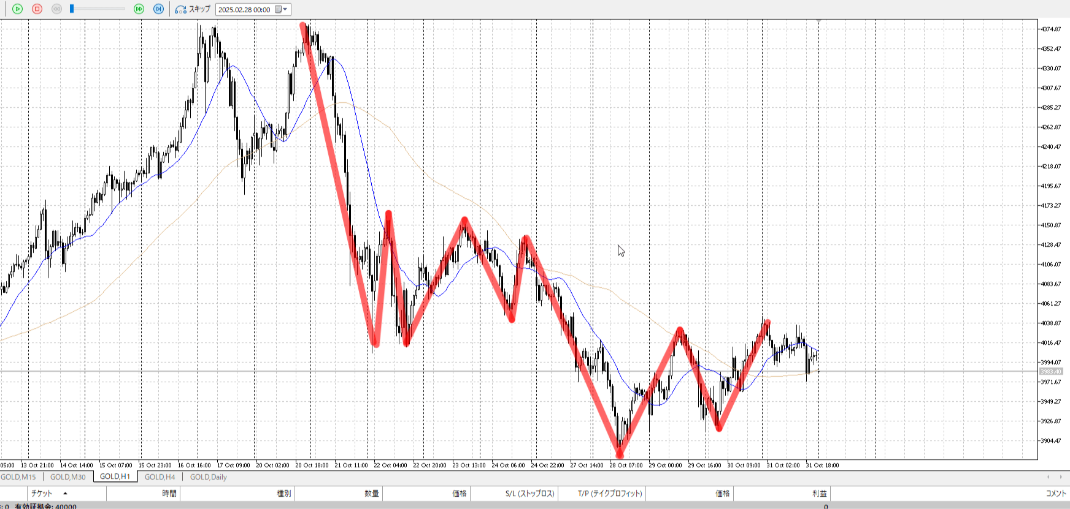Sort by the チケット column header

point(42,494)
